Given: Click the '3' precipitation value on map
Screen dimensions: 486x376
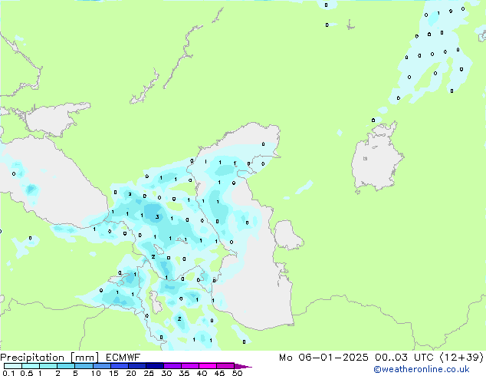Looking at the screenshot, I should pos(157,217).
